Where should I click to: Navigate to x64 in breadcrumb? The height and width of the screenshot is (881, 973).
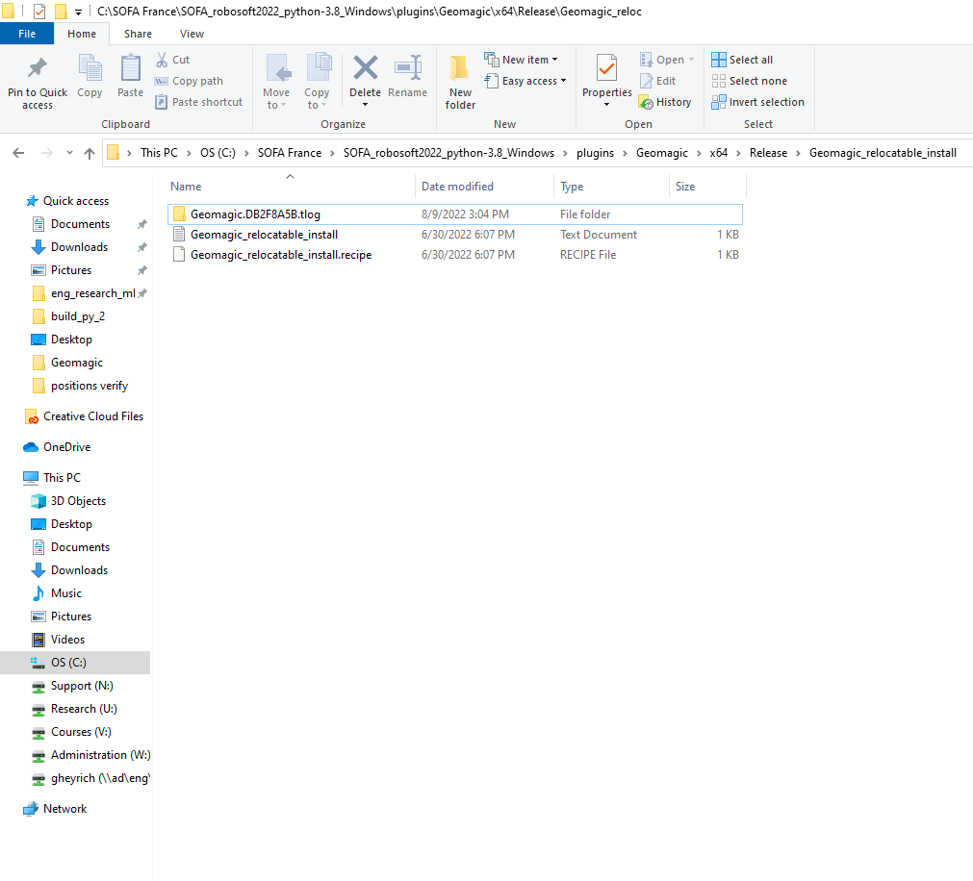coord(719,153)
